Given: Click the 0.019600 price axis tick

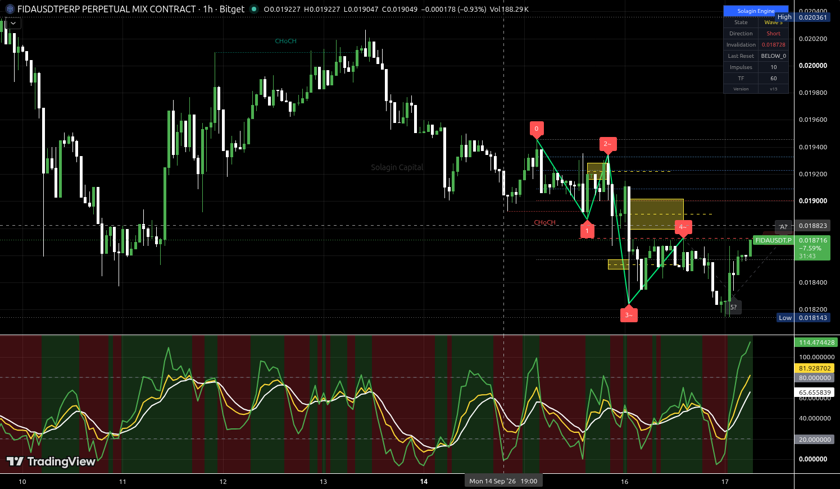Looking at the screenshot, I should click(812, 120).
